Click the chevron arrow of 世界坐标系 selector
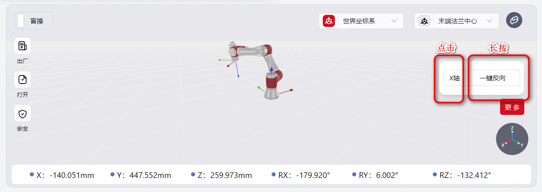The width and height of the screenshot is (542, 192). 394,21
